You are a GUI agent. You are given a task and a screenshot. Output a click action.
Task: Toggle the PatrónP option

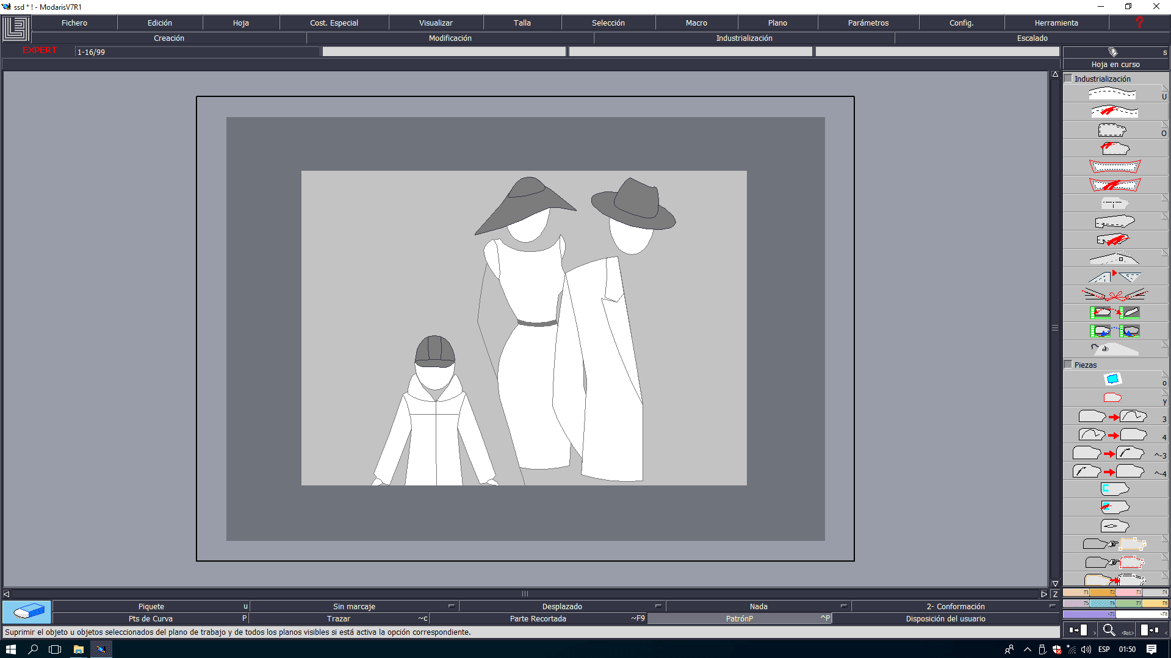point(739,618)
